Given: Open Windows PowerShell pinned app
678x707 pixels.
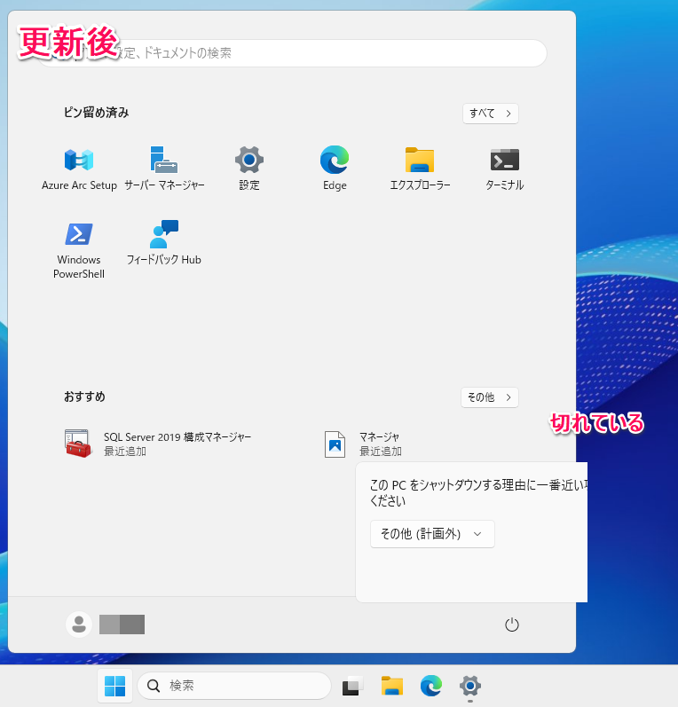Looking at the screenshot, I should pos(79,249).
